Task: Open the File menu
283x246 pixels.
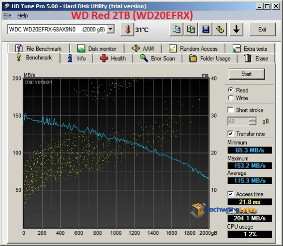Action: (7, 15)
